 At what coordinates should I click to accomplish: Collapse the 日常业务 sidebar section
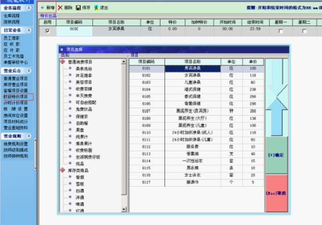pyautogui.click(x=29, y=30)
